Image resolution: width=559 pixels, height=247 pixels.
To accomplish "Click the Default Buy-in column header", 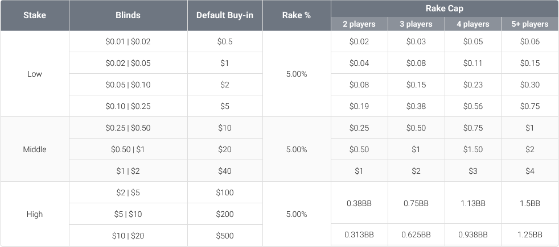I will pos(225,15).
